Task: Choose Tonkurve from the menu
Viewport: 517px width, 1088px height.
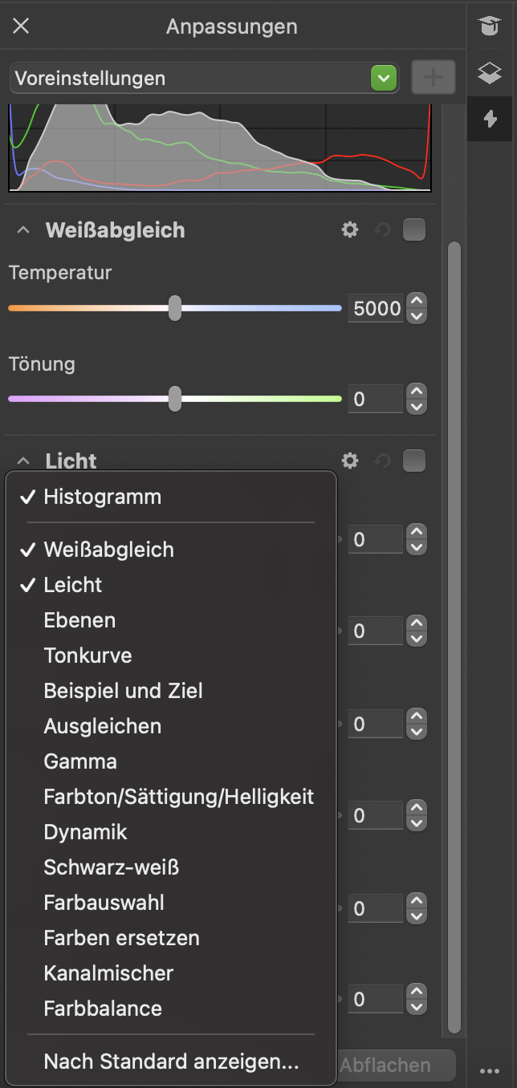Action: point(88,656)
